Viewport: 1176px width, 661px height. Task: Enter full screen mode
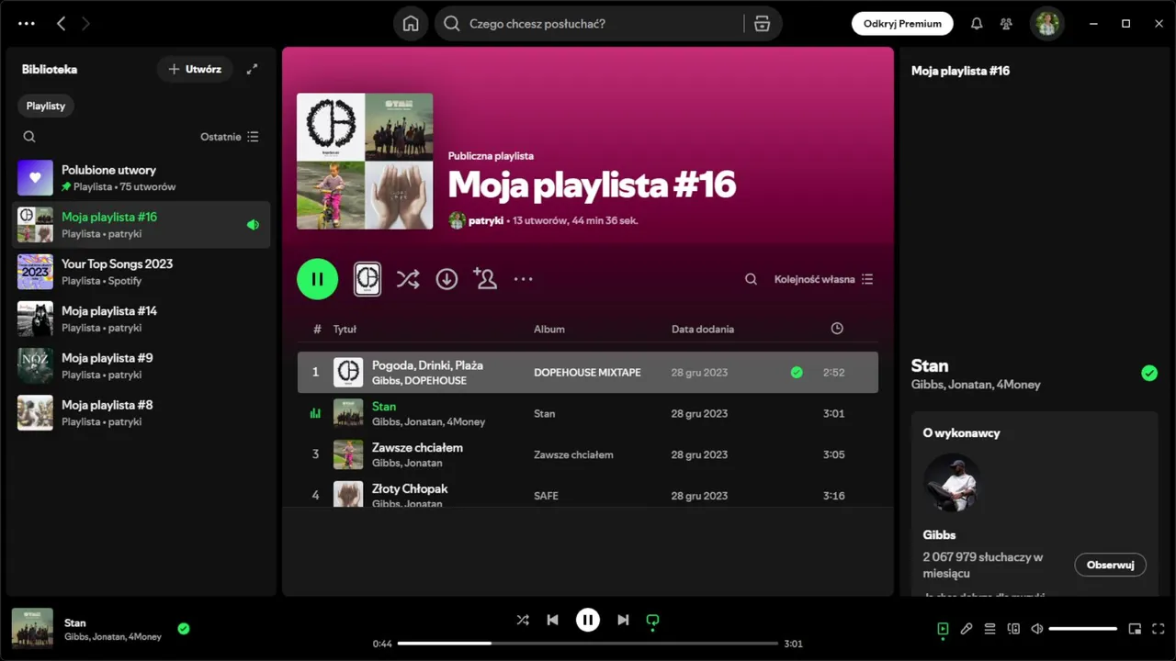pyautogui.click(x=1158, y=629)
